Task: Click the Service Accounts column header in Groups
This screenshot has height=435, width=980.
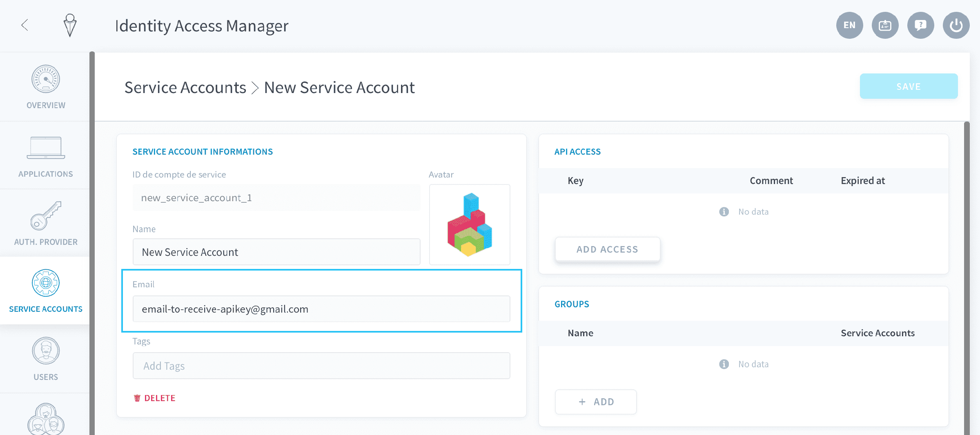Action: click(x=878, y=333)
